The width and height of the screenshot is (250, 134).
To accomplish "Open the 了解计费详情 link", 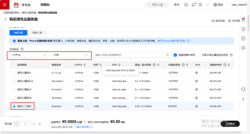I will (x=82, y=127).
